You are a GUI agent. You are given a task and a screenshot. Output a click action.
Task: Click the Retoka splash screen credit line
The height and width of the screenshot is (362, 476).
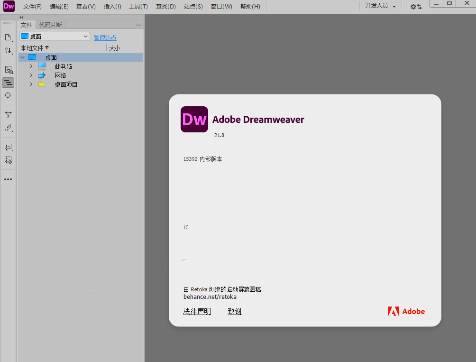point(222,289)
